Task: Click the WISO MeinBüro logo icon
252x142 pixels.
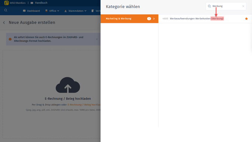Action: [x=6, y=3]
